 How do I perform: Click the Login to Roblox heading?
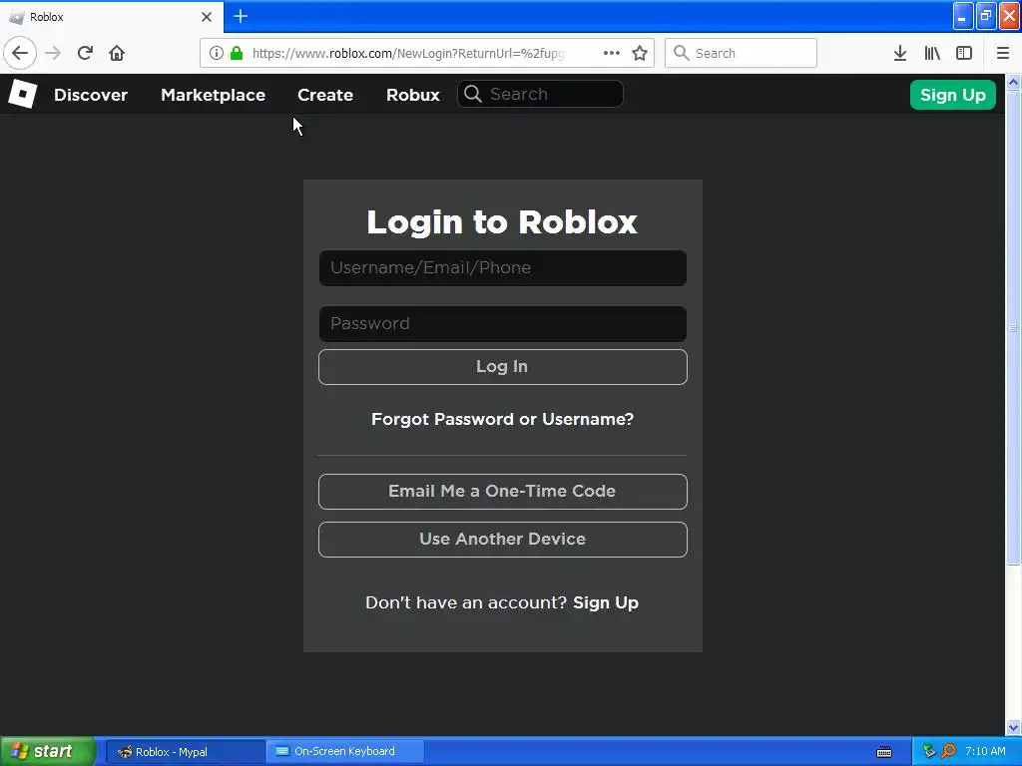click(x=502, y=222)
